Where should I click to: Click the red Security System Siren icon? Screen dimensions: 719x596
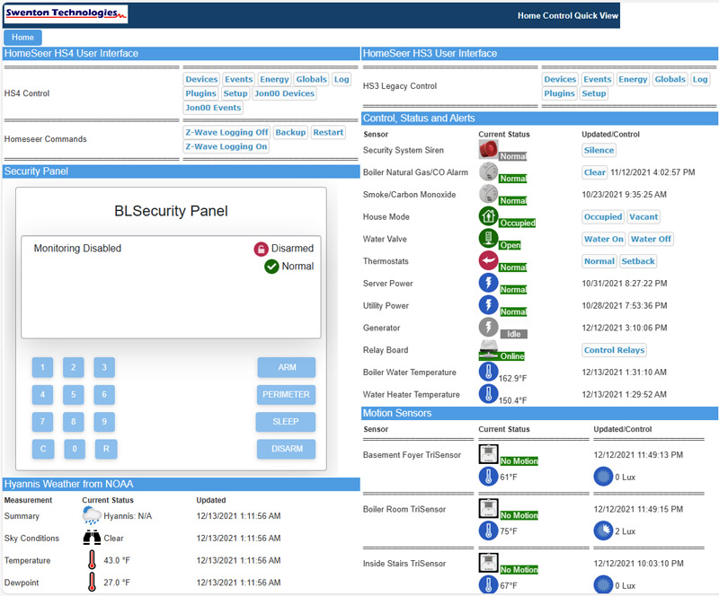(x=488, y=149)
